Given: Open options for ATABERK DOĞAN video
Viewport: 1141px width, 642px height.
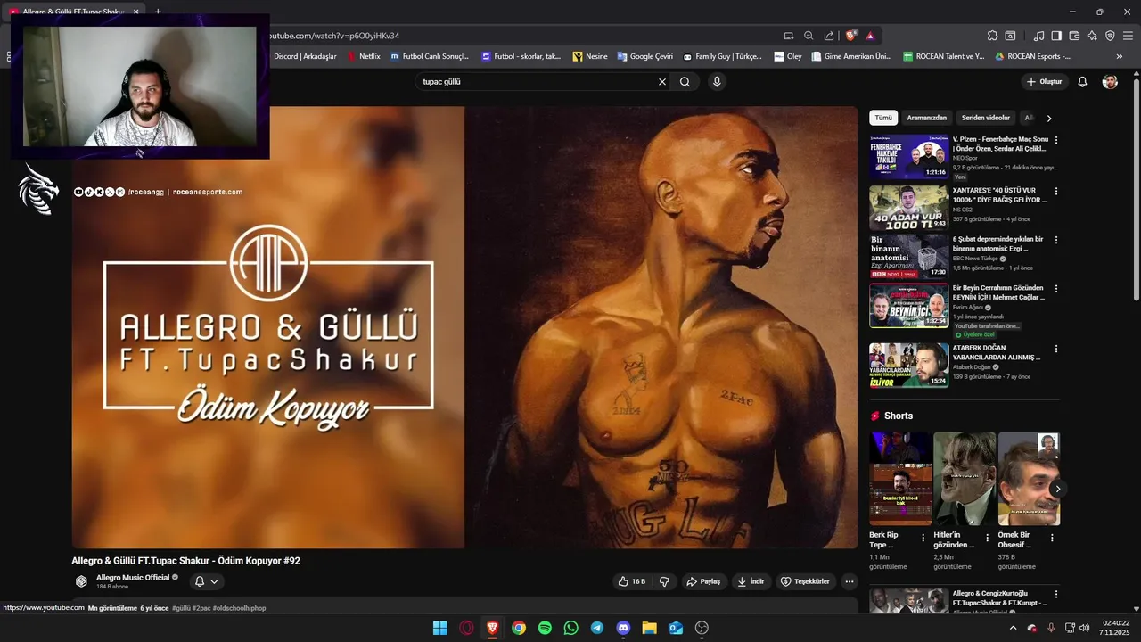Looking at the screenshot, I should 1056,349.
